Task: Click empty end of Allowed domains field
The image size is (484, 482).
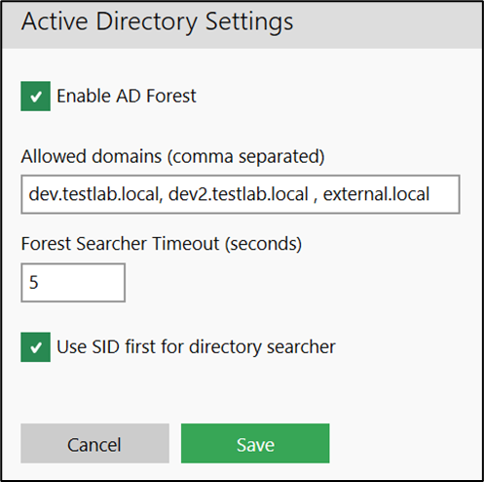Action: pyautogui.click(x=444, y=194)
